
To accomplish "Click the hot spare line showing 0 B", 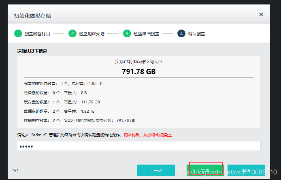I will click(x=55, y=93).
